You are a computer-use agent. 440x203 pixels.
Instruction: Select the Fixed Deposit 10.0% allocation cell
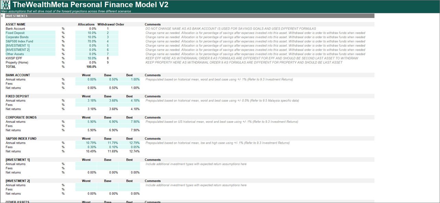(x=86, y=33)
